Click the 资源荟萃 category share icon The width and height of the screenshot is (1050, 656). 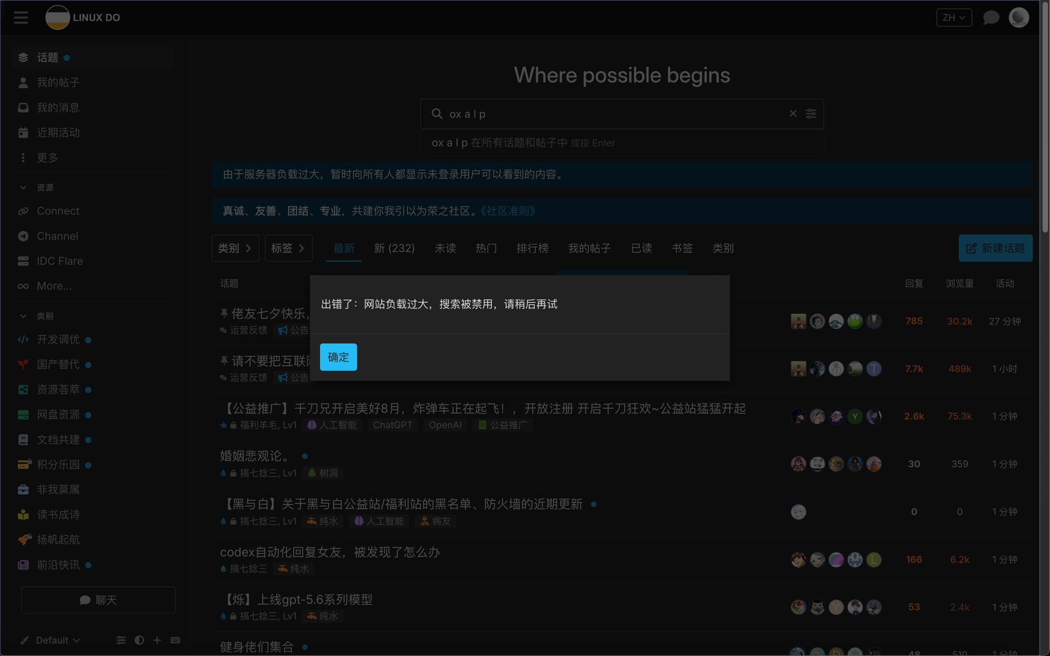click(23, 390)
